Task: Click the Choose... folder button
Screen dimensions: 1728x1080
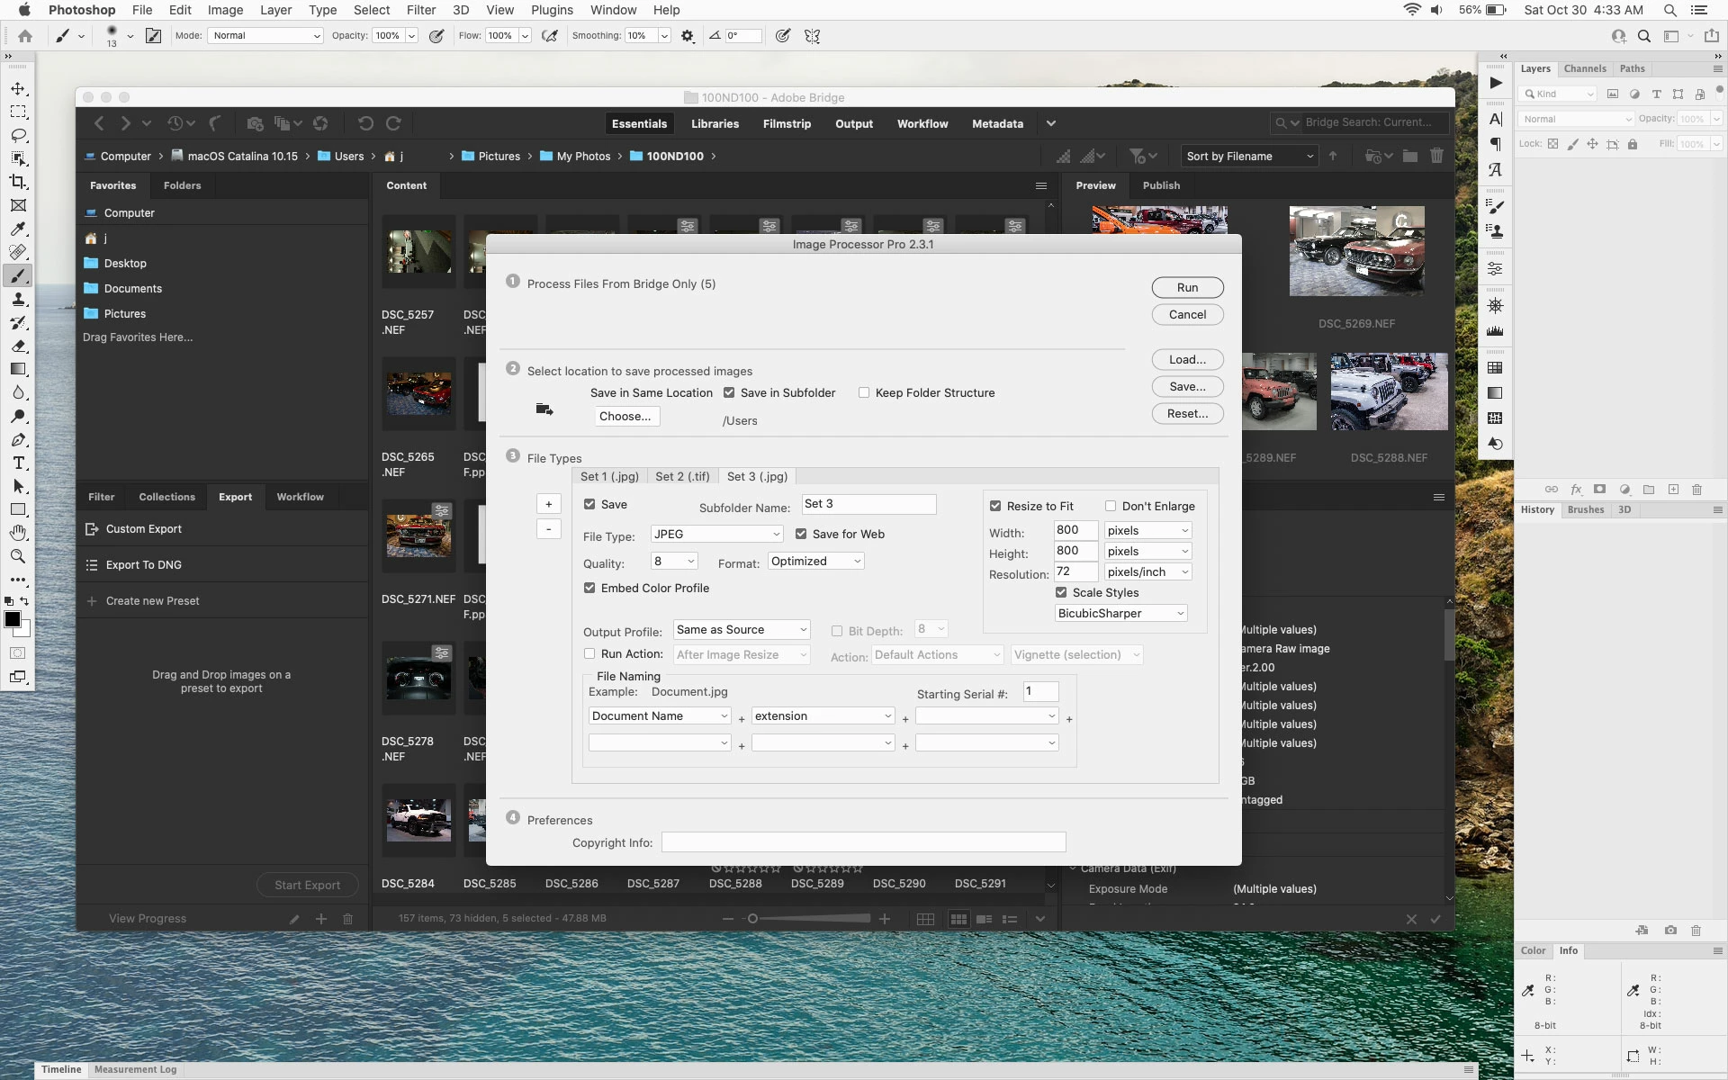Action: (625, 416)
